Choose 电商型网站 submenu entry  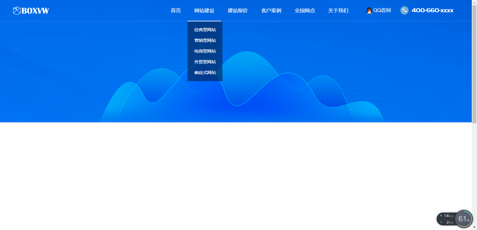[205, 51]
